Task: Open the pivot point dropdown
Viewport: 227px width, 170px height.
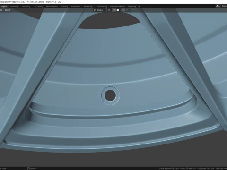Action: click(109, 10)
